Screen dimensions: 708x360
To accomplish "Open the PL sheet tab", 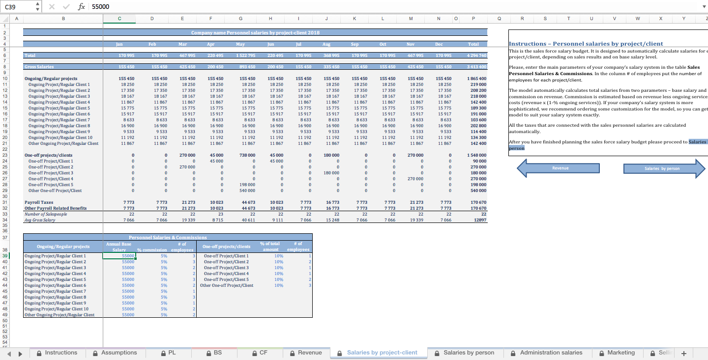I will click(169, 353).
